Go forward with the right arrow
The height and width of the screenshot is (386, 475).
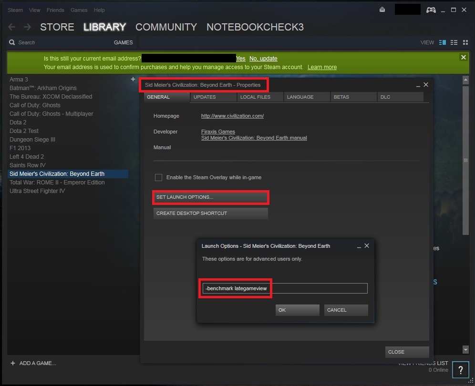tap(27, 27)
